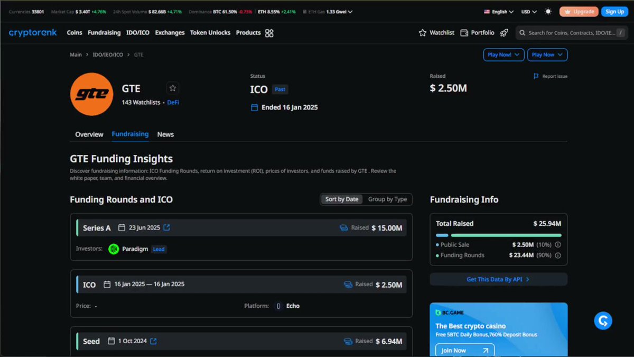
Task: Open the Token Unlocks menu
Action: pos(210,33)
